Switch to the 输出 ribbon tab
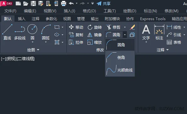187x114 pixels. pyautogui.click(x=95, y=19)
